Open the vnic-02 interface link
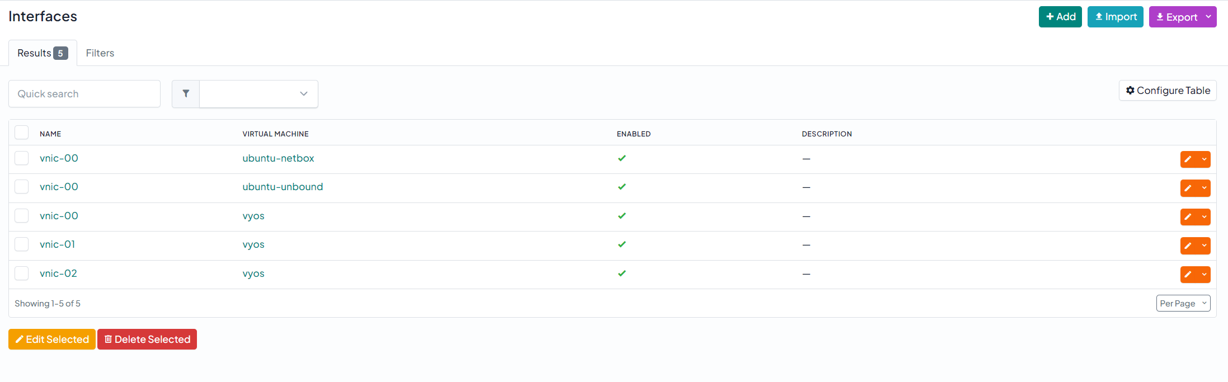The image size is (1228, 382). pos(58,273)
